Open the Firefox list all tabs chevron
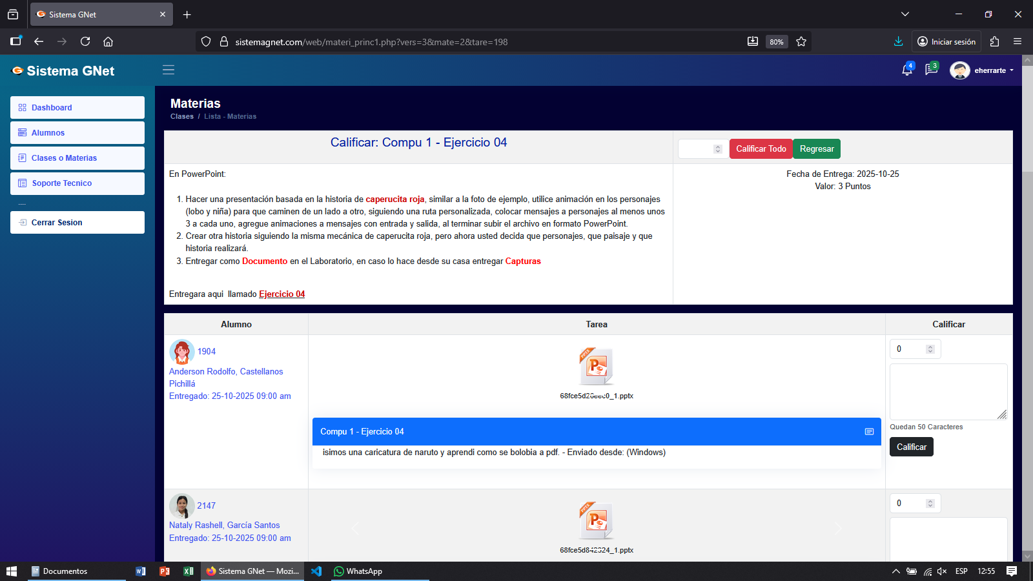This screenshot has width=1033, height=581. (x=905, y=14)
